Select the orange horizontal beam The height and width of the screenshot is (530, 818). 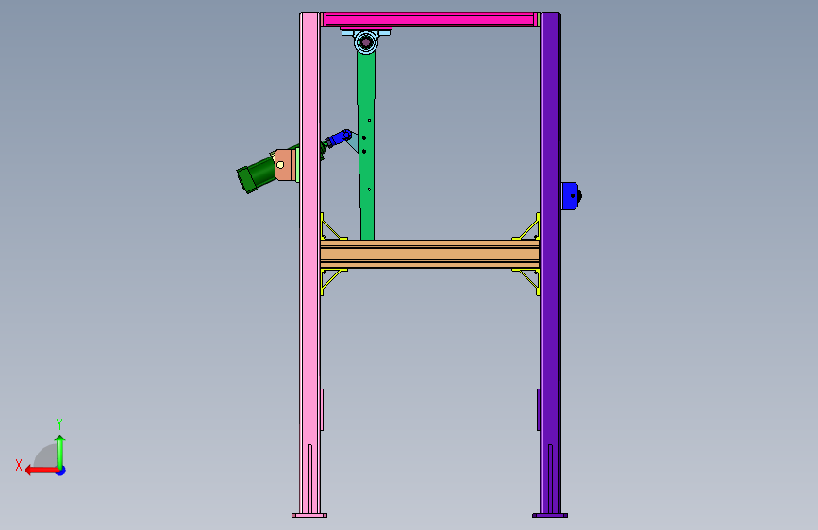point(430,255)
